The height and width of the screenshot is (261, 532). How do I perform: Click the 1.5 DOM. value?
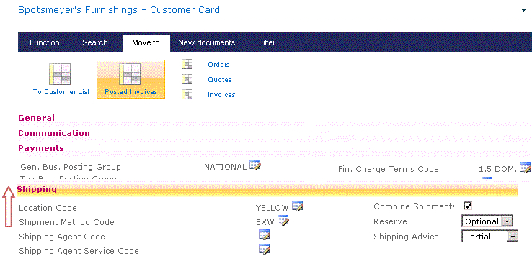click(497, 169)
